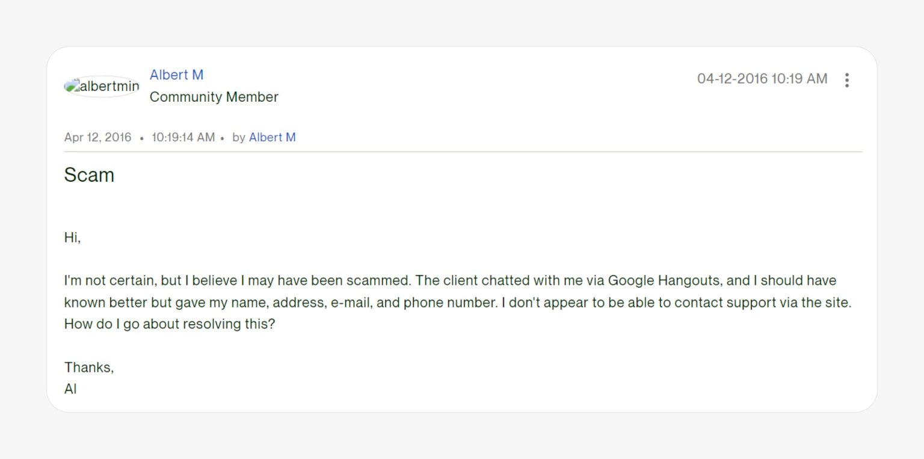Click the 04-12-2016 10:19 AM timestamp
The image size is (924, 459).
point(762,78)
